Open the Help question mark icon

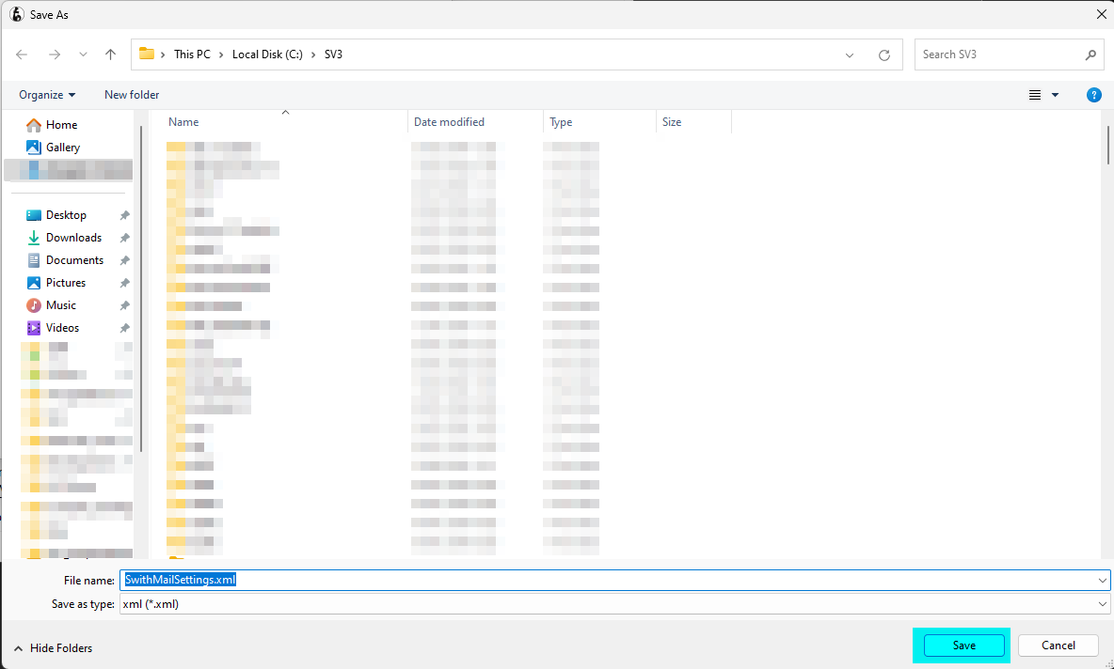click(1093, 95)
